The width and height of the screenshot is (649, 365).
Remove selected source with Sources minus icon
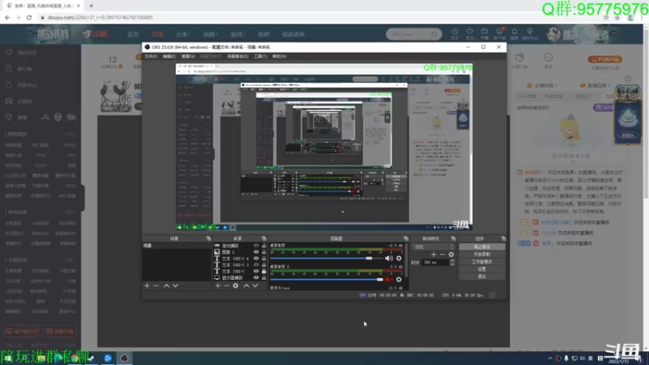(x=226, y=286)
